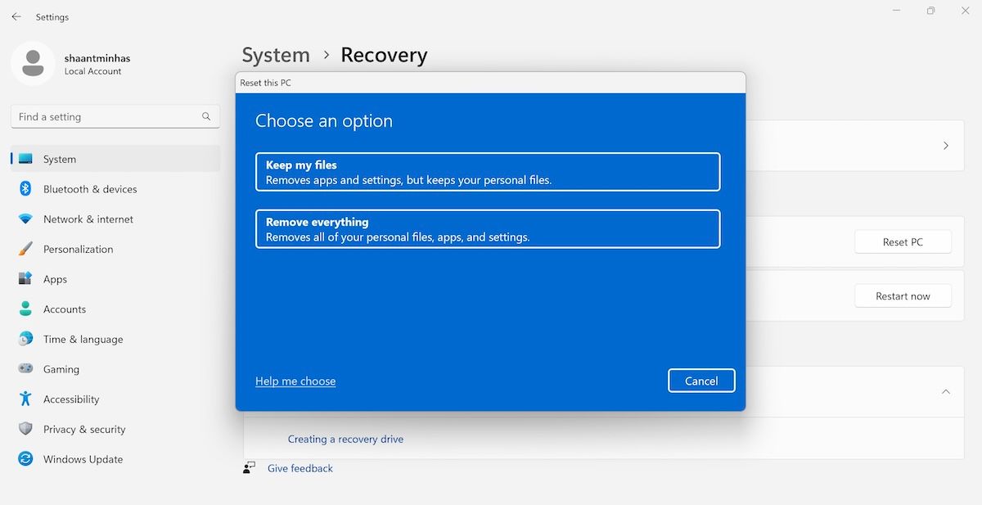Click the search magnifier in Find a setting
982x505 pixels.
tap(205, 116)
